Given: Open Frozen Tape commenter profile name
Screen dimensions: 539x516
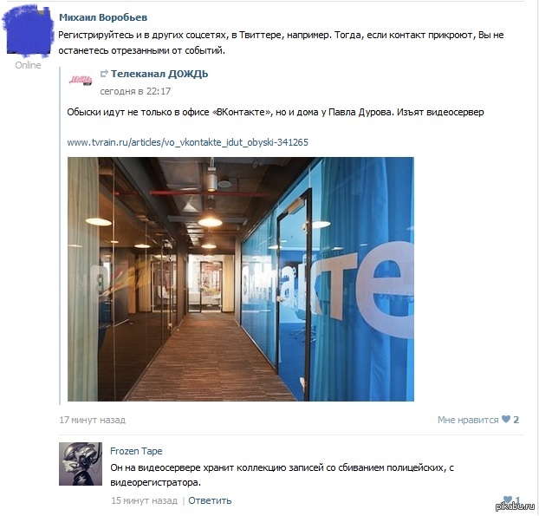Looking at the screenshot, I should [136, 451].
